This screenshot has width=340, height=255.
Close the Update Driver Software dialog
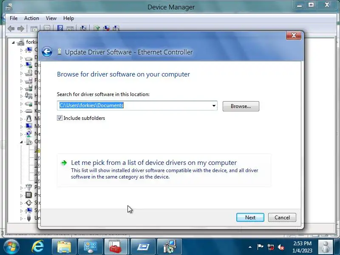294,36
